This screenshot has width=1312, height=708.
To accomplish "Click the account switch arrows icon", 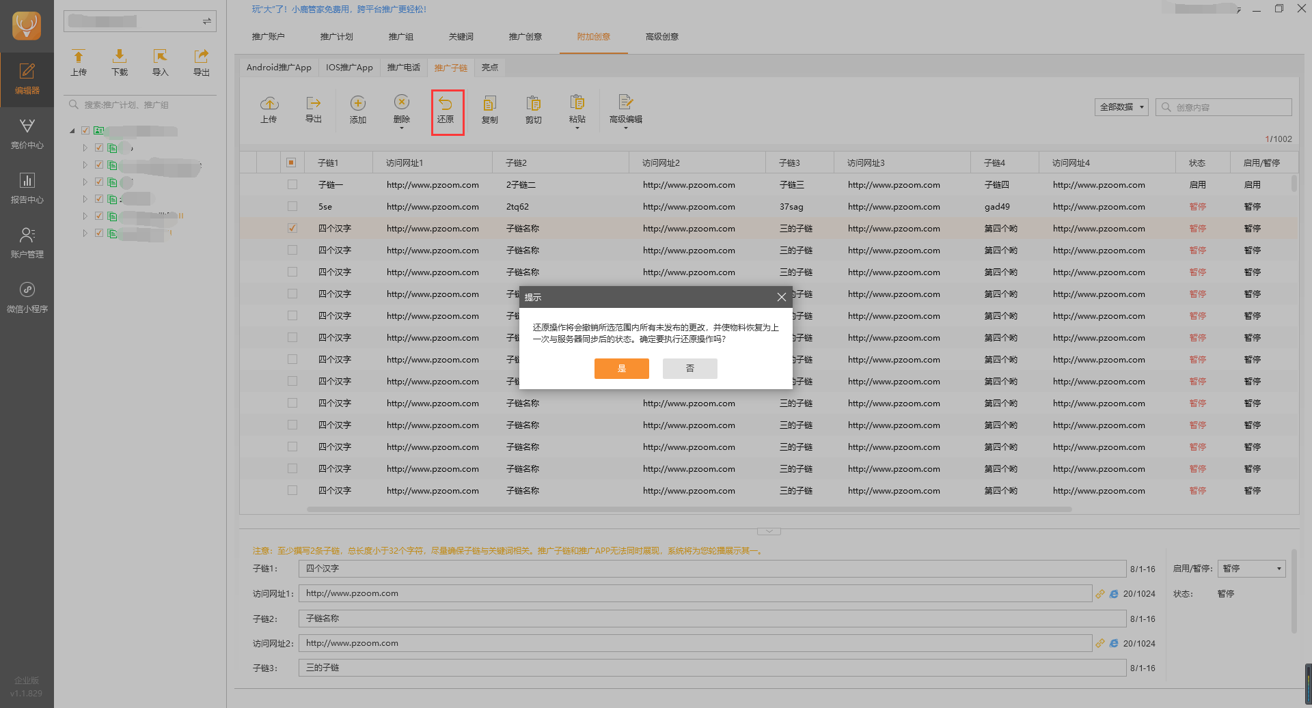I will tap(206, 22).
